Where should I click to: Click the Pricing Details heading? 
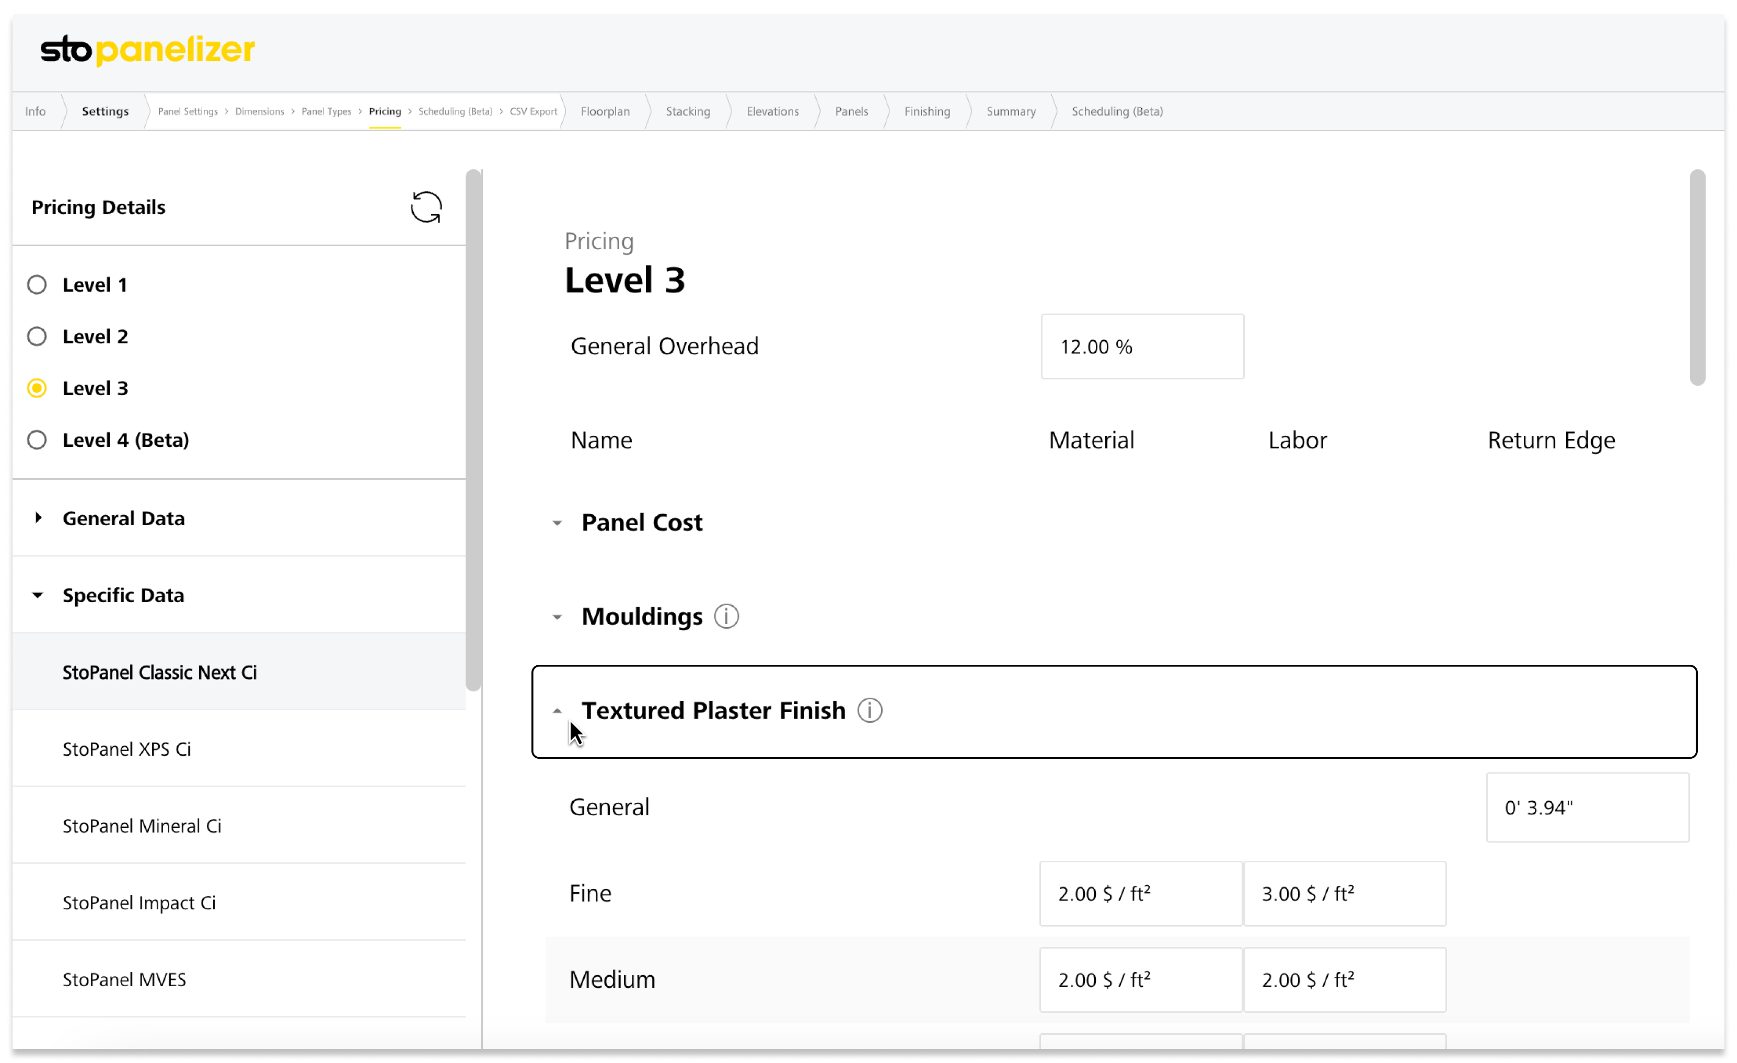[98, 207]
